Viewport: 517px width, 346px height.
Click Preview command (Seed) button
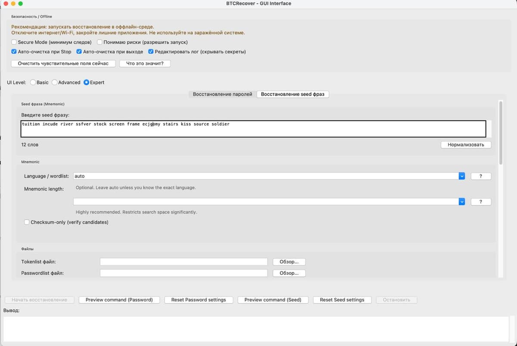273,300
